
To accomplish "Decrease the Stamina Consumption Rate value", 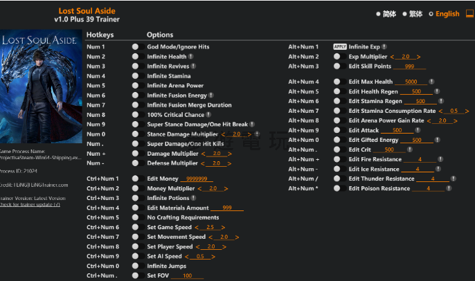I will 440,111.
